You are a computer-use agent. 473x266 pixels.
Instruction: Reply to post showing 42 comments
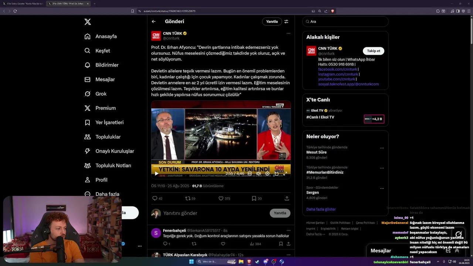coord(157,198)
